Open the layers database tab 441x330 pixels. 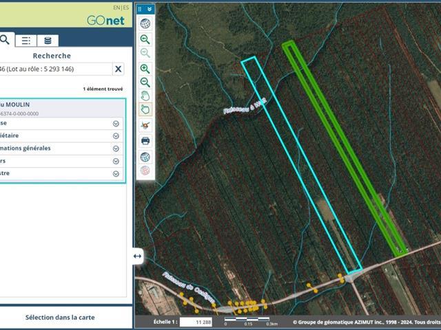[x=48, y=40]
